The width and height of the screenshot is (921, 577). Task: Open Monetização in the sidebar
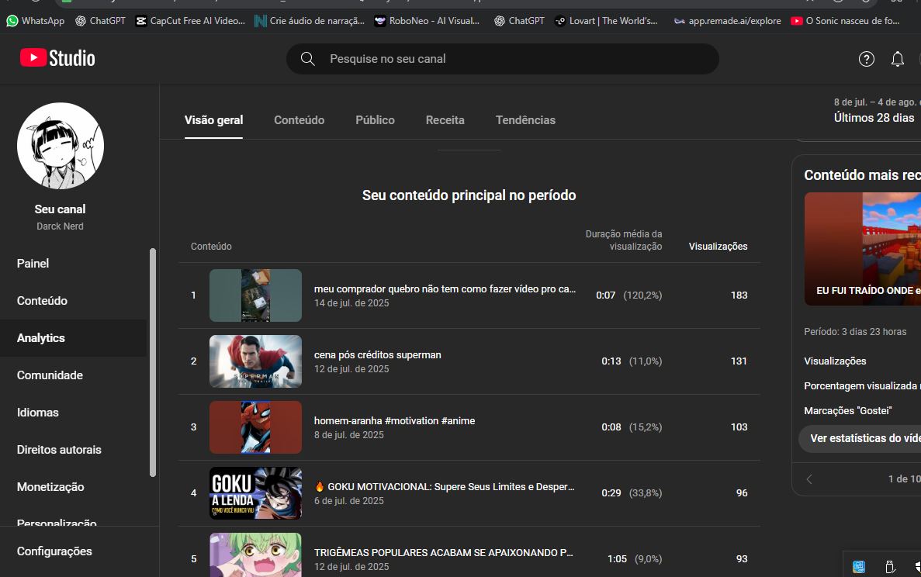coord(74,487)
